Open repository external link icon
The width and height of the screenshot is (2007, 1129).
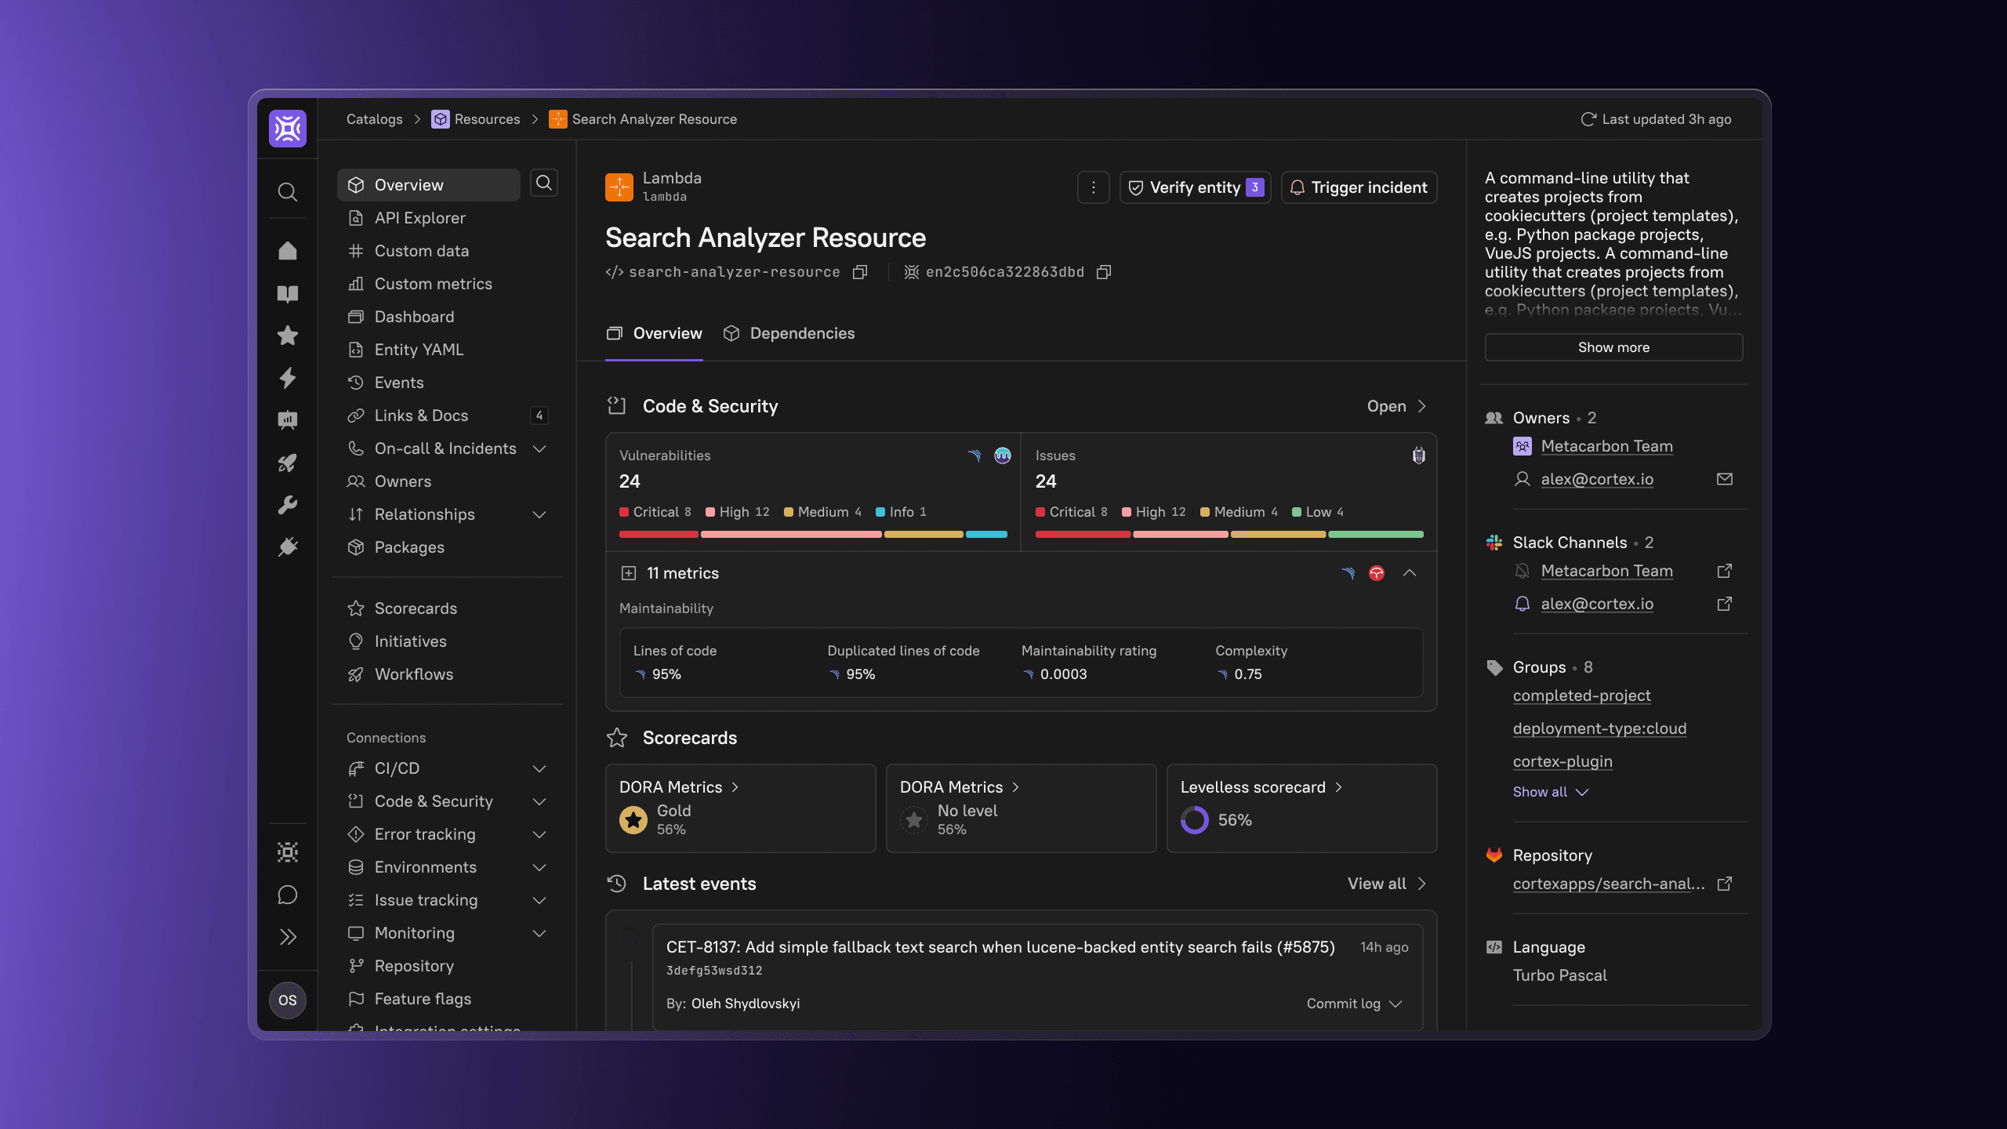click(x=1724, y=884)
